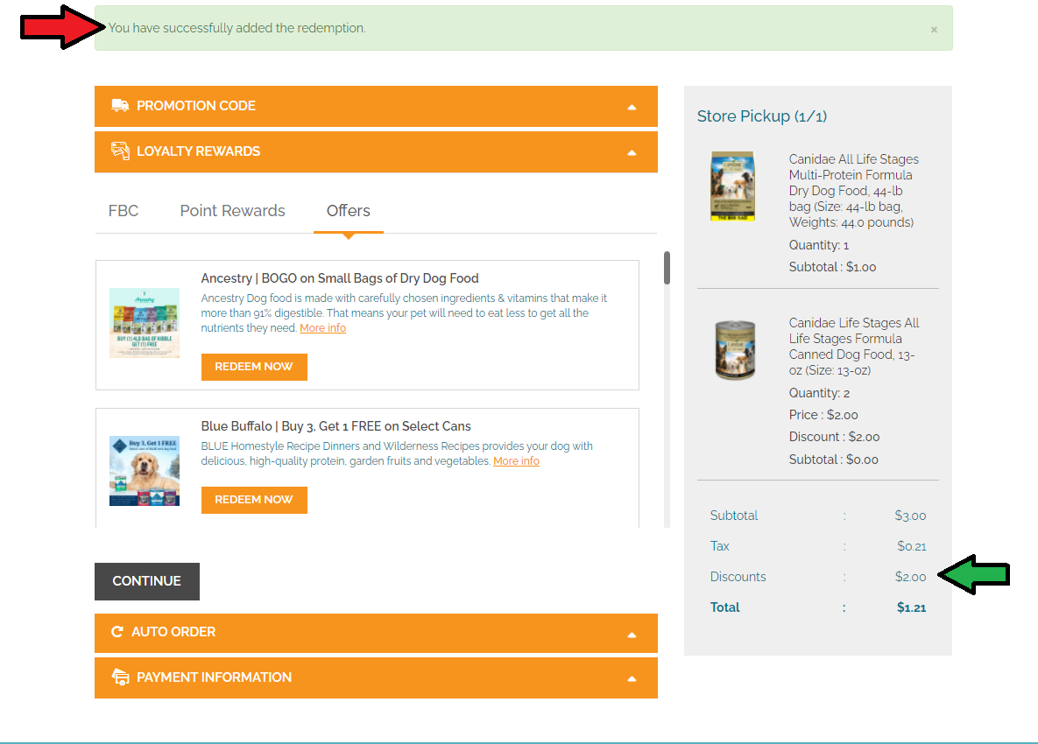Redeem the Blue Buffalo cans offer
The image size is (1038, 744).
254,500
